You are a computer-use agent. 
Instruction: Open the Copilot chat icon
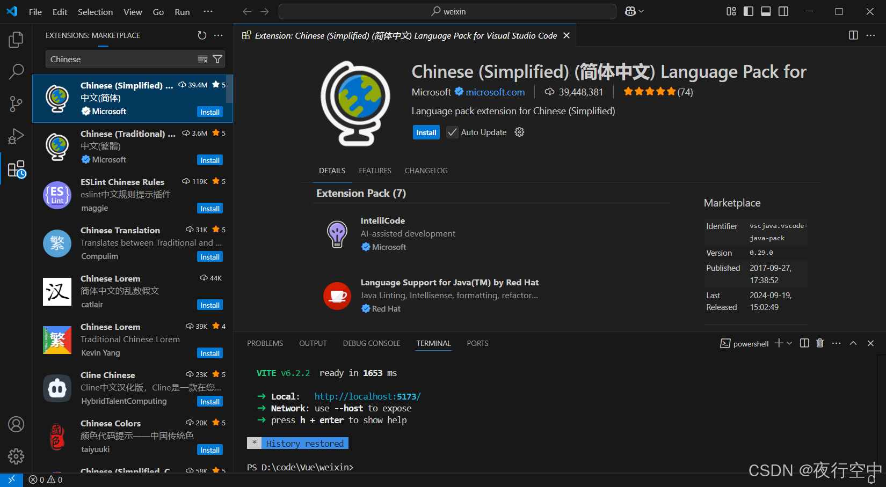tap(630, 11)
